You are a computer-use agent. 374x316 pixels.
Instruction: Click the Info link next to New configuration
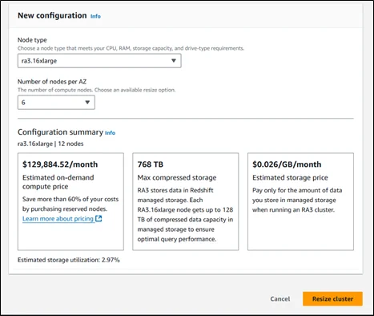pyautogui.click(x=95, y=16)
